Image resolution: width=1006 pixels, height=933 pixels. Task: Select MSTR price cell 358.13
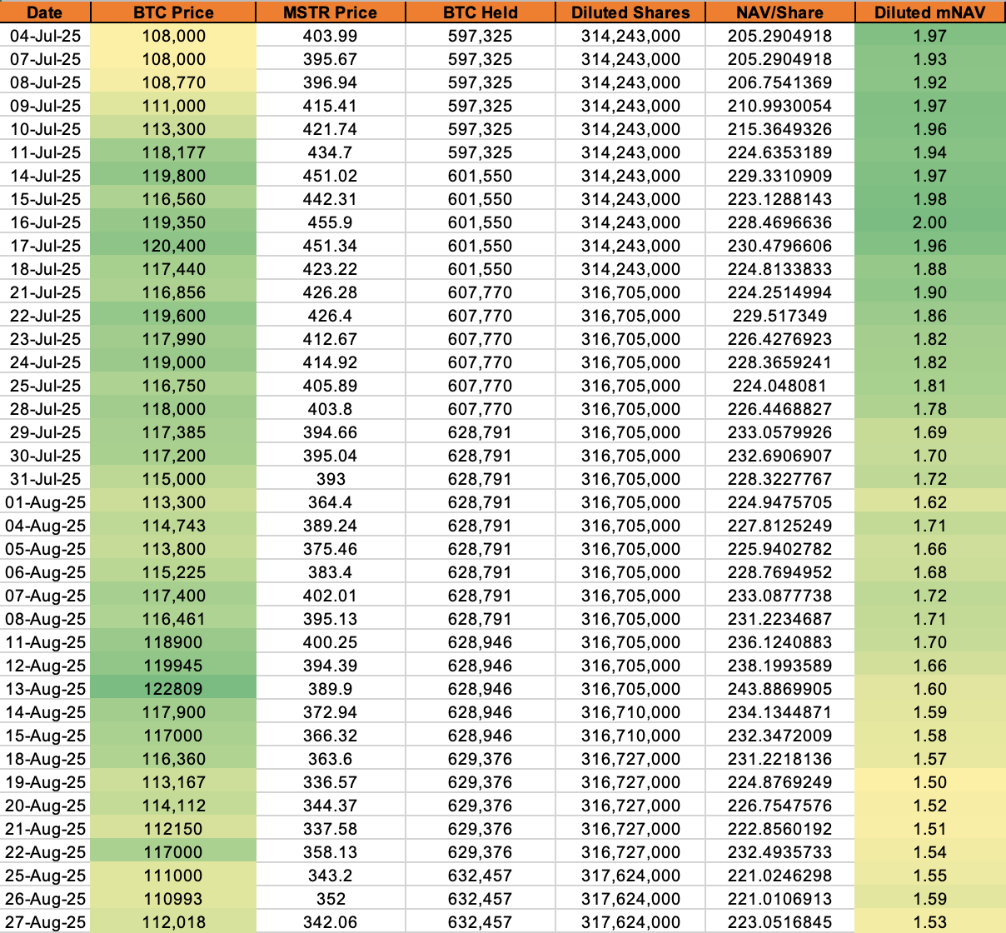330,852
